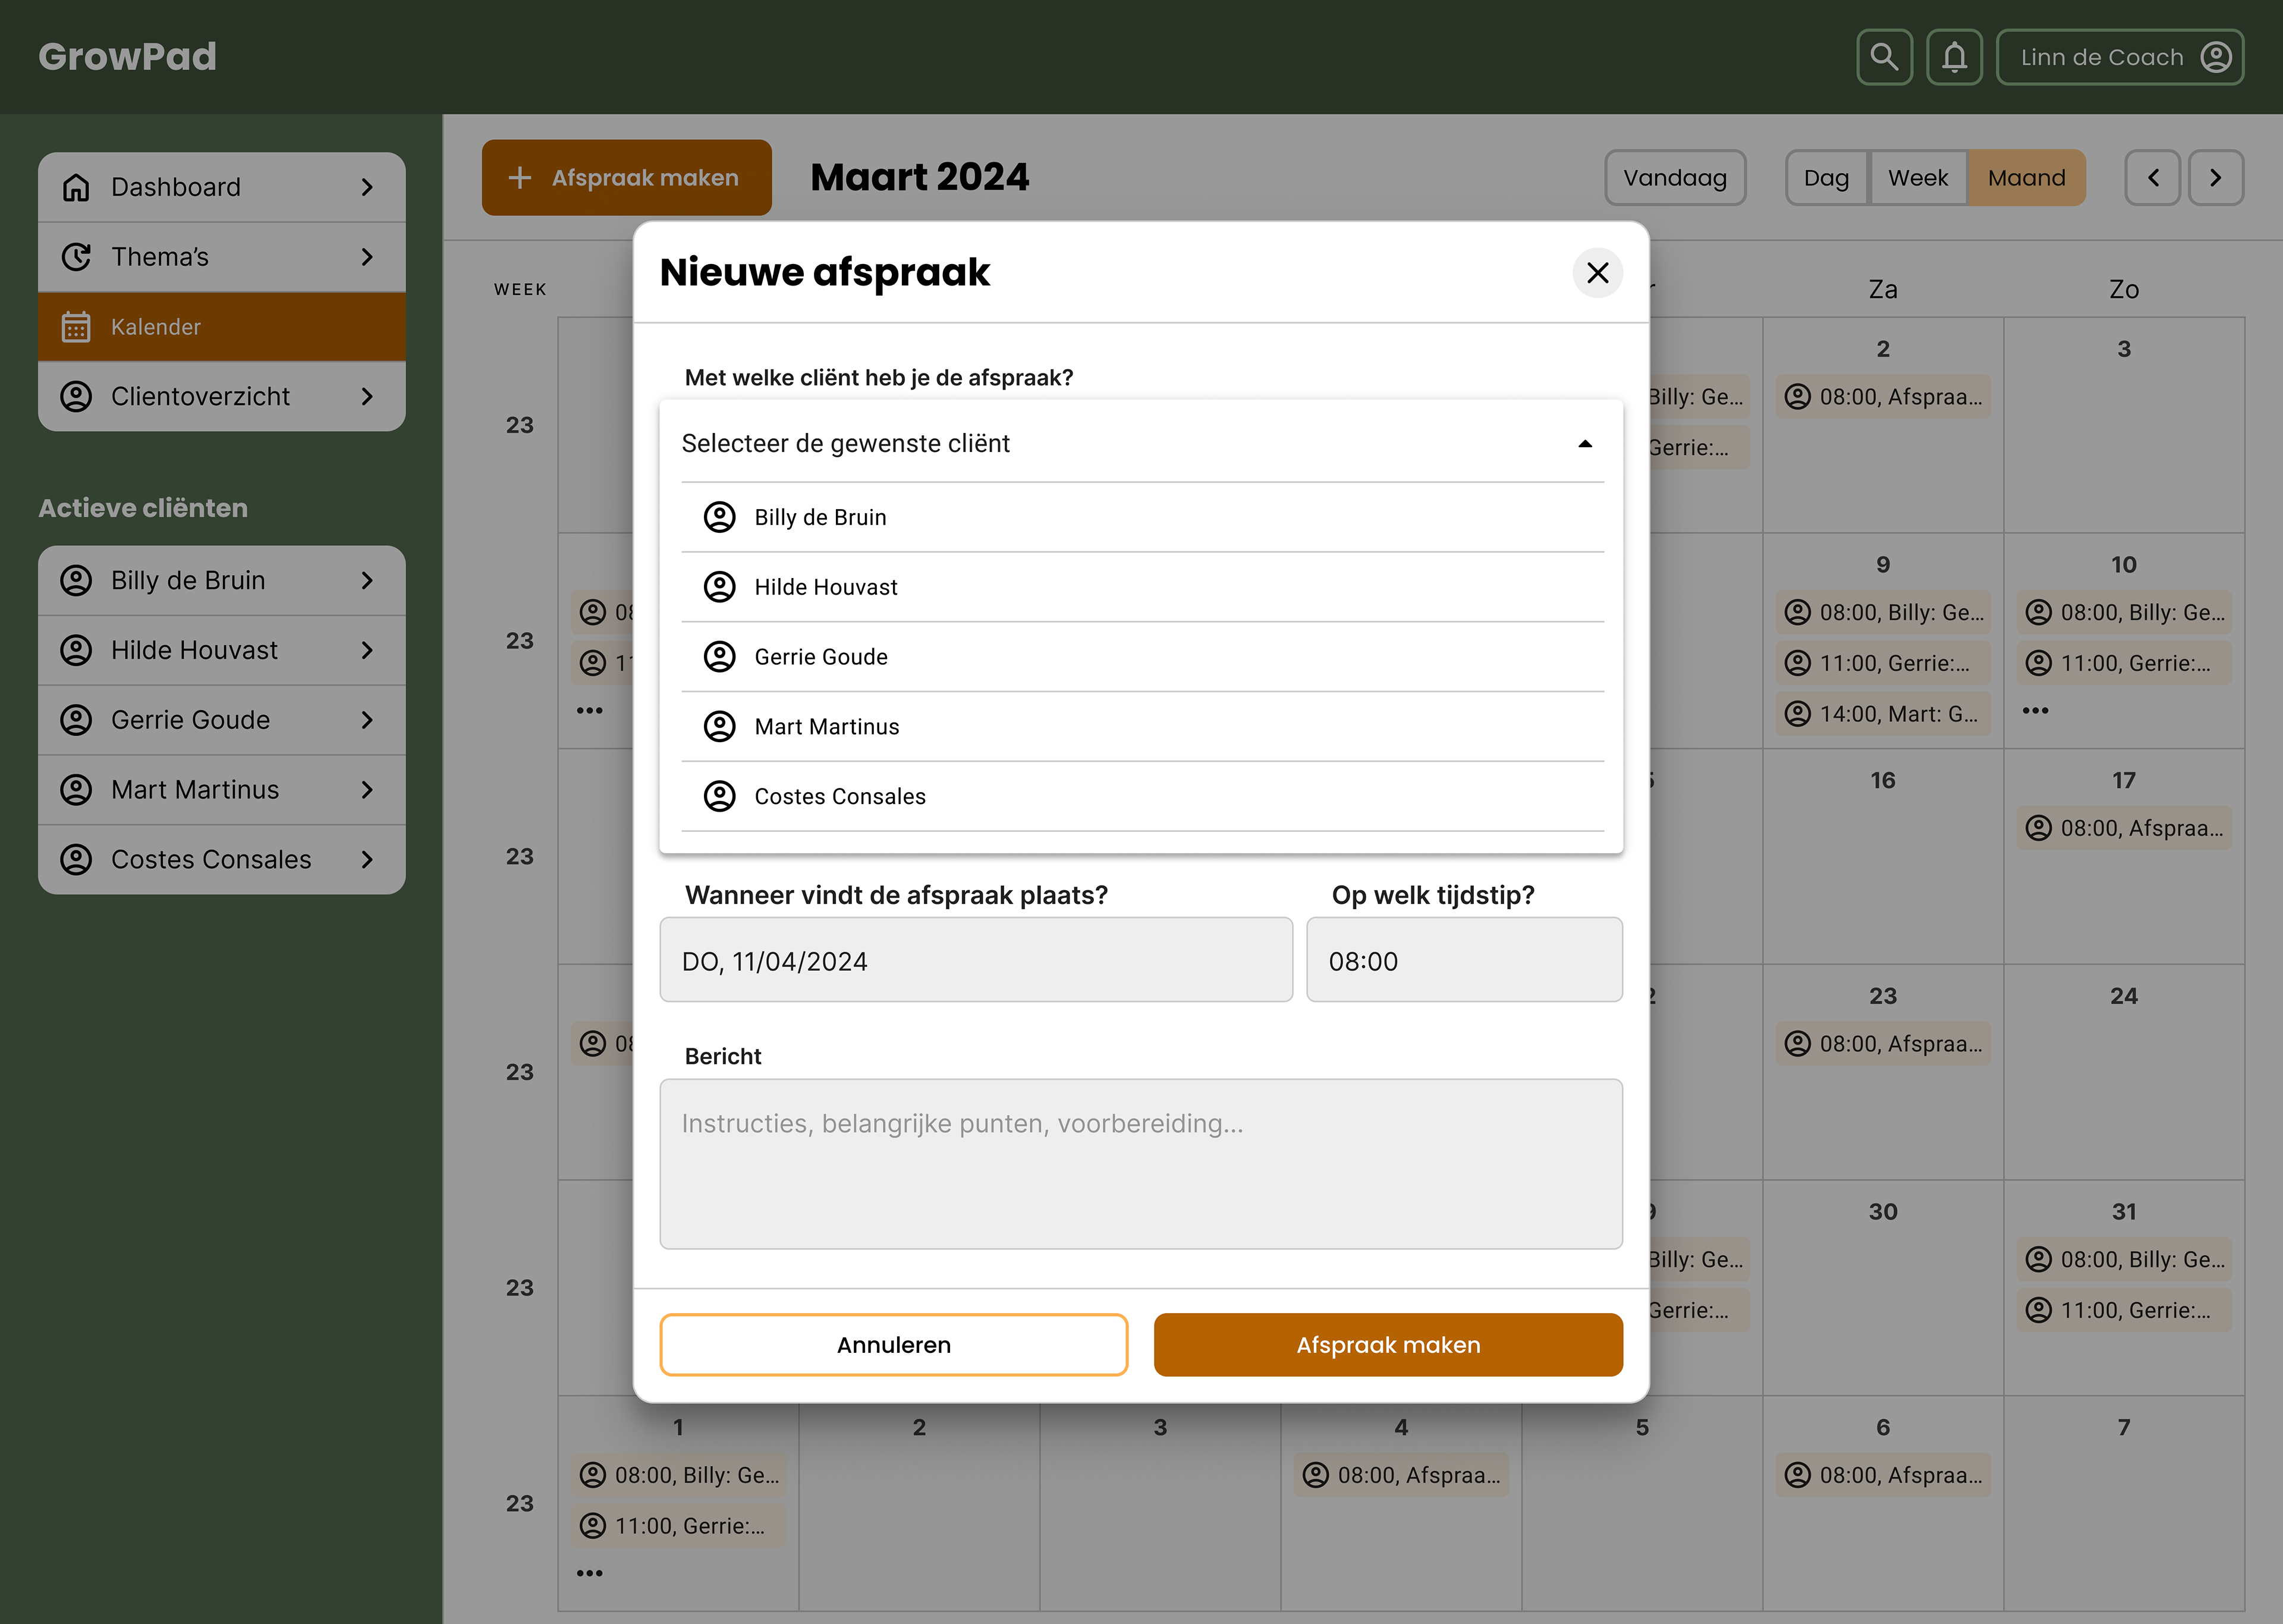Open 08:00 Afspraak event on April 4
The height and width of the screenshot is (1624, 2283).
pos(1401,1475)
